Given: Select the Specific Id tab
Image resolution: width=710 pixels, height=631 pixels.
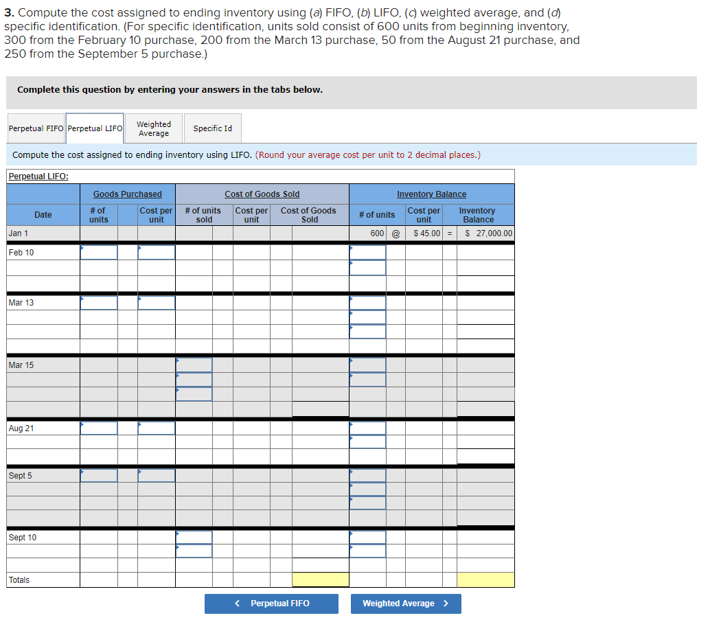Looking at the screenshot, I should 212,128.
